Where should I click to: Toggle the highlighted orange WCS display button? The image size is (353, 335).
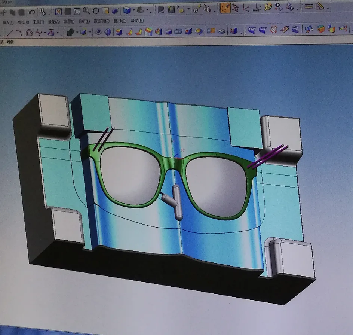point(225,8)
